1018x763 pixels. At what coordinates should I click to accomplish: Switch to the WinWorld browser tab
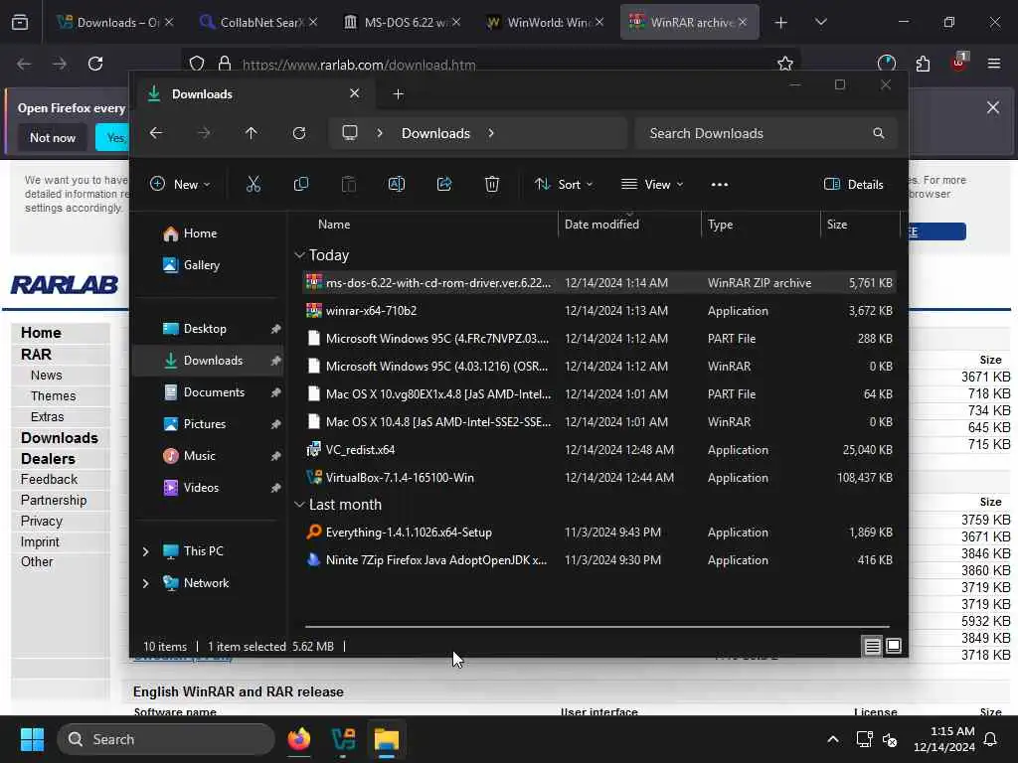pos(546,23)
